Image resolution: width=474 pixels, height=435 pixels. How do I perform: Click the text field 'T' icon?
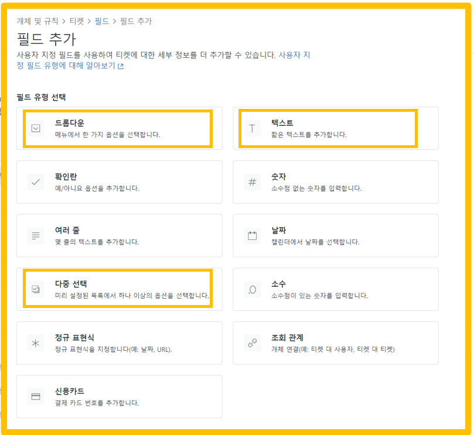click(253, 128)
